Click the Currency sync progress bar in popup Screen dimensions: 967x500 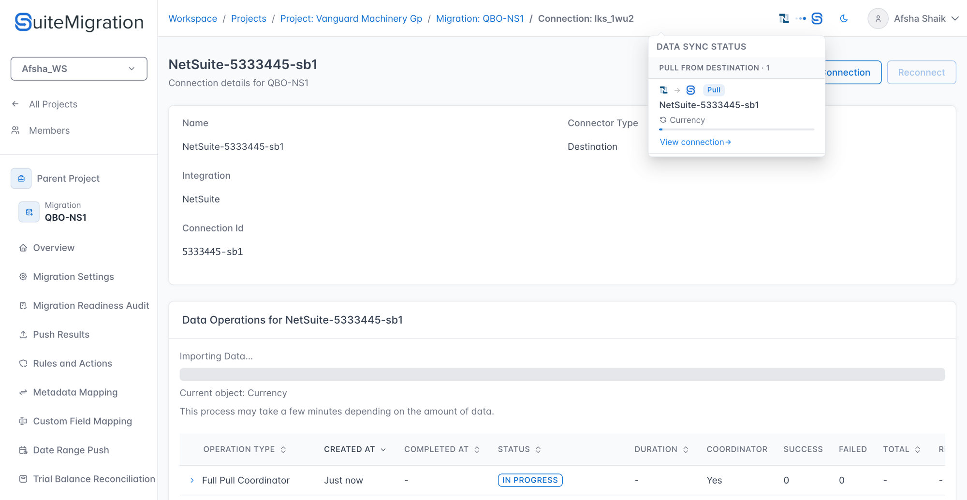coord(736,129)
